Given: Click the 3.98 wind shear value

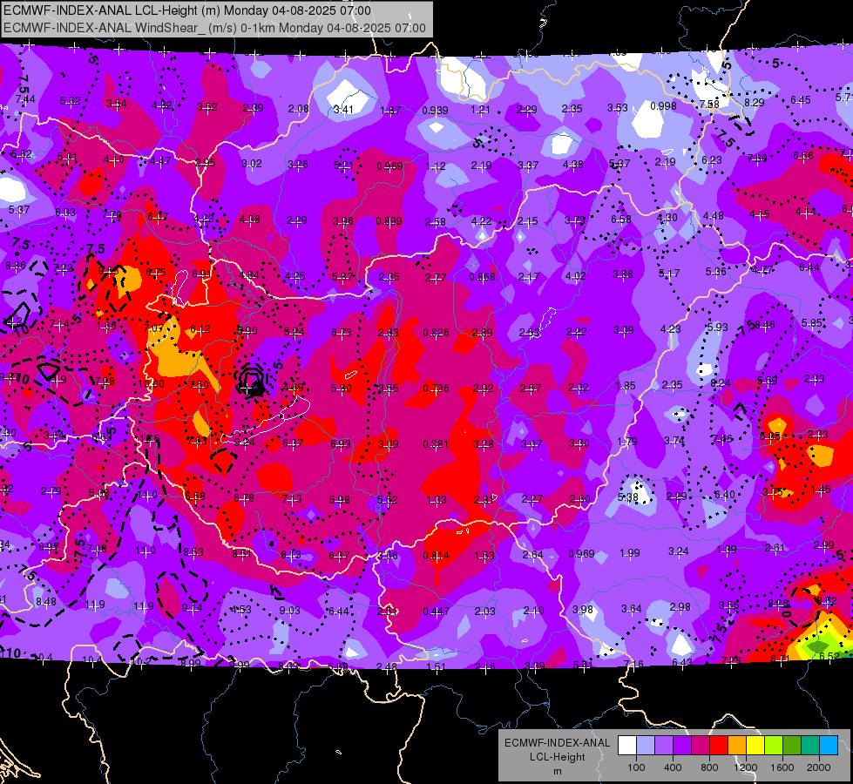Looking at the screenshot, I should click(x=583, y=609).
